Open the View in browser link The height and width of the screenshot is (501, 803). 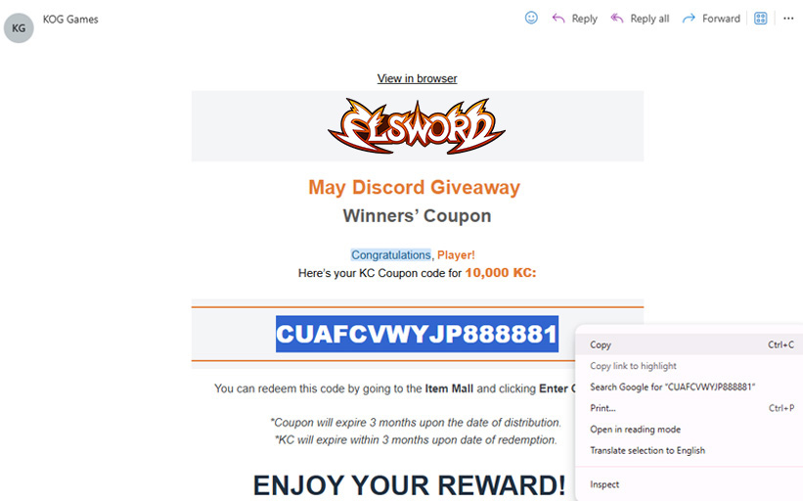click(417, 78)
